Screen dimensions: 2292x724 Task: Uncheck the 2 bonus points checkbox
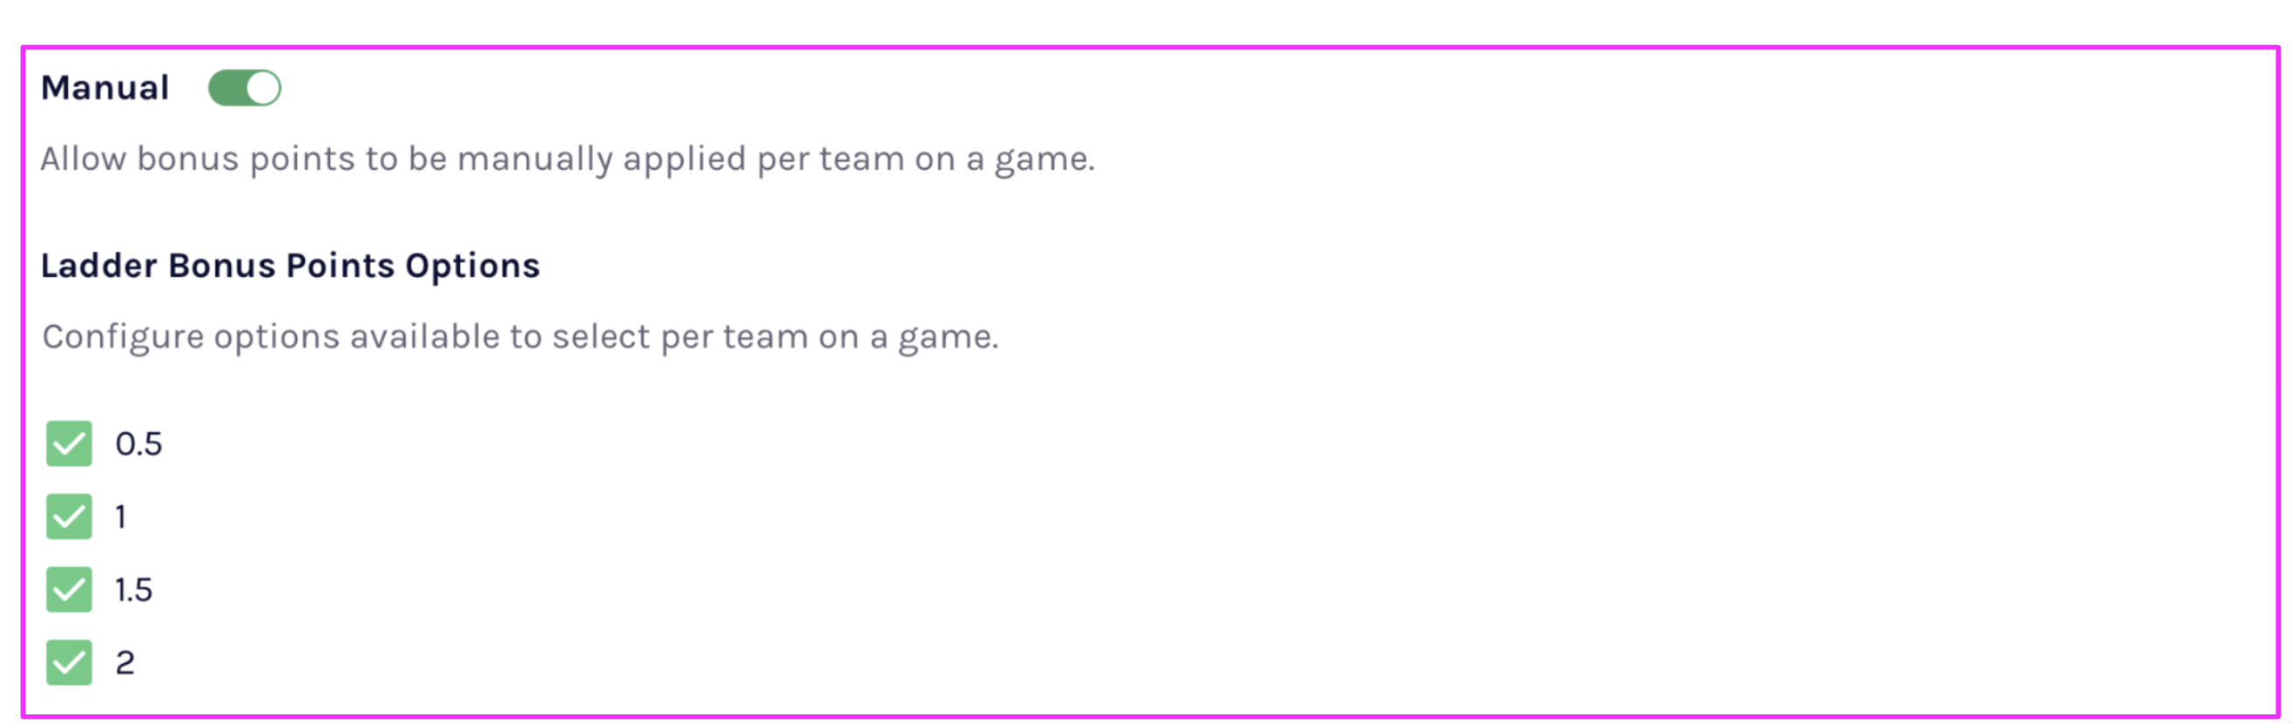(69, 663)
